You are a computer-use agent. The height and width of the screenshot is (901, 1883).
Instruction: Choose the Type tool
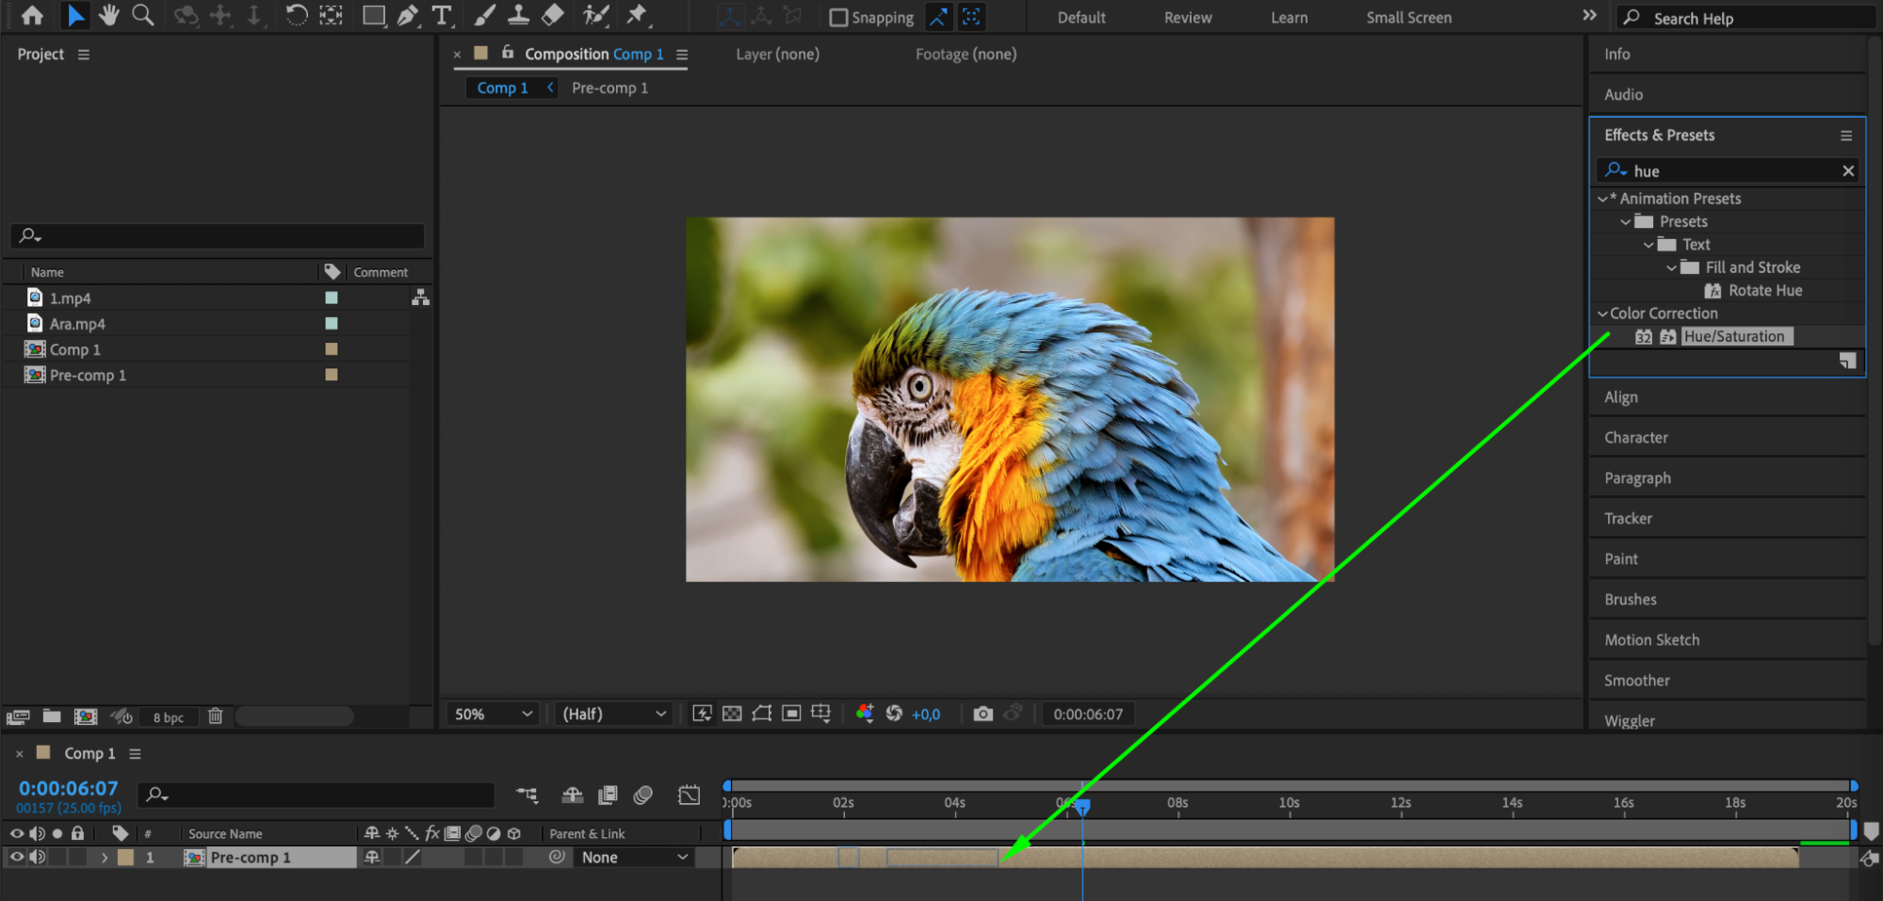pyautogui.click(x=441, y=15)
